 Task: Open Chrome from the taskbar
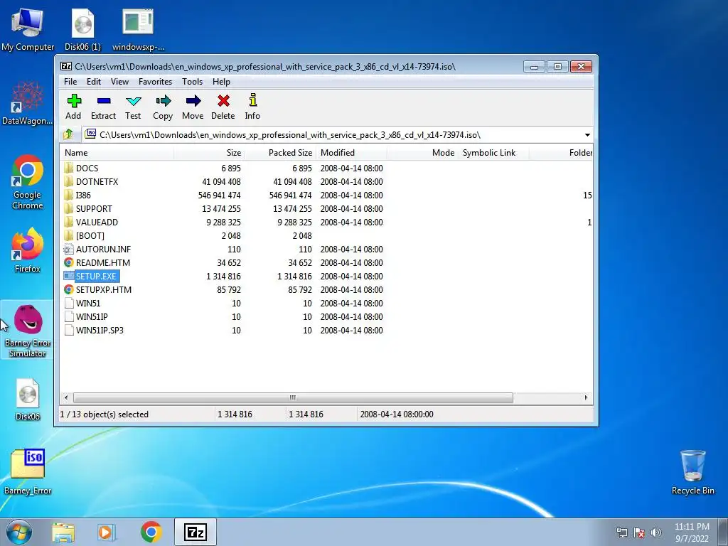coord(151,532)
